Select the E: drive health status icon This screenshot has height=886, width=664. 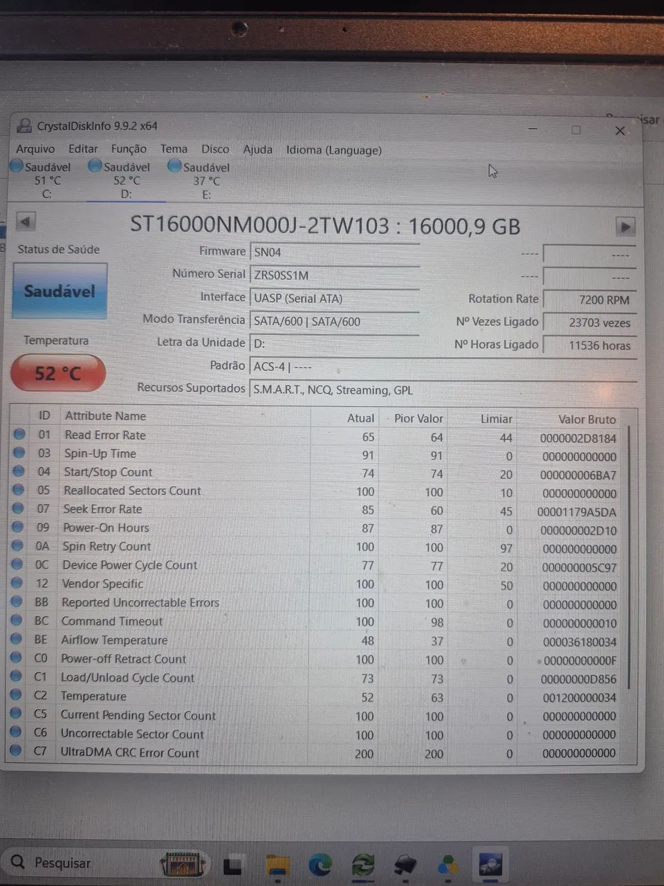tap(174, 166)
